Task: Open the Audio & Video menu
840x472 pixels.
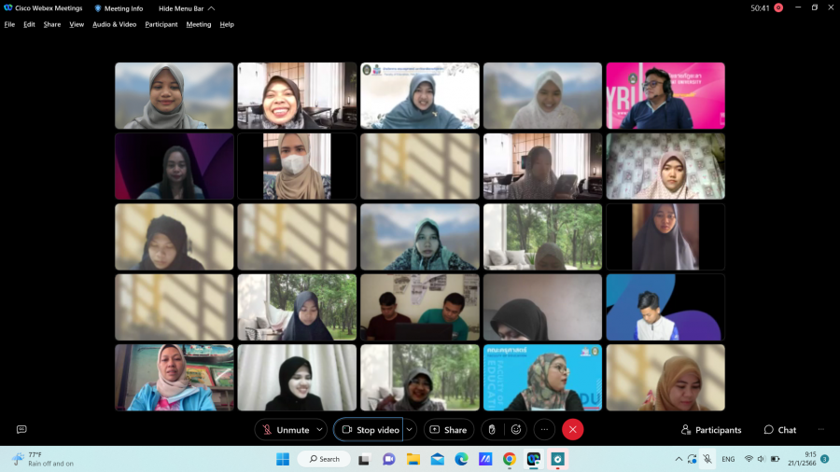Action: pyautogui.click(x=114, y=24)
